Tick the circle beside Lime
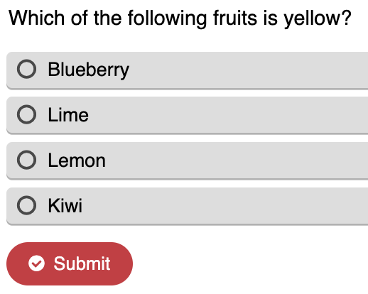This screenshot has height=294, width=368. [x=26, y=114]
